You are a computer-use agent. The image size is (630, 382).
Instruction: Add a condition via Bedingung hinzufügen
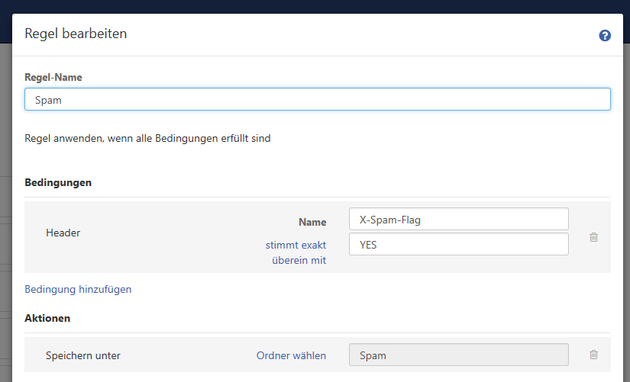tap(78, 289)
